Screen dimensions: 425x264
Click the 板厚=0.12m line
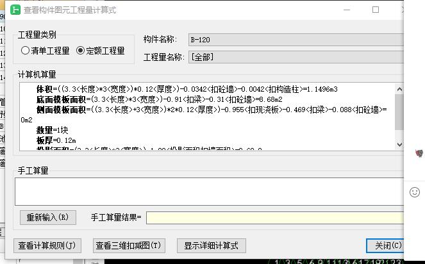click(x=56, y=140)
